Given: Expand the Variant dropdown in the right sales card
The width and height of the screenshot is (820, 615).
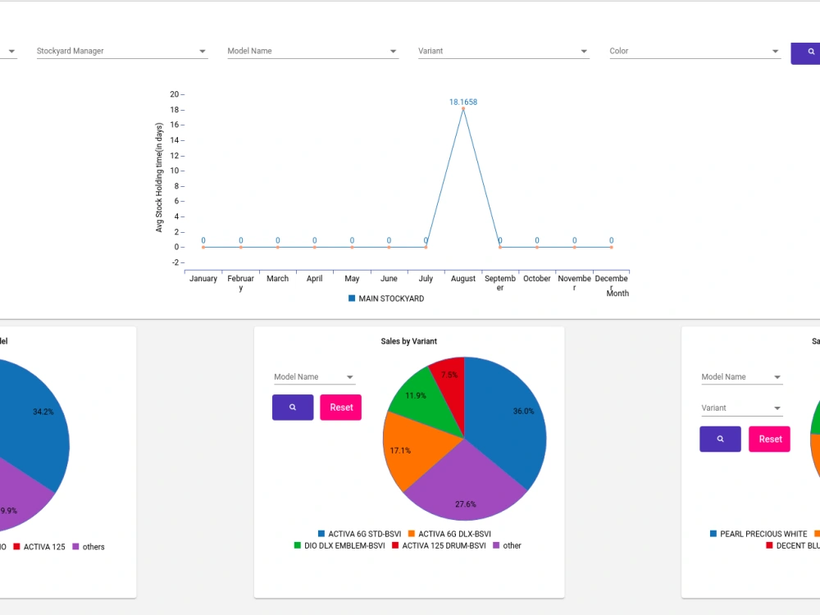Looking at the screenshot, I should coord(741,408).
